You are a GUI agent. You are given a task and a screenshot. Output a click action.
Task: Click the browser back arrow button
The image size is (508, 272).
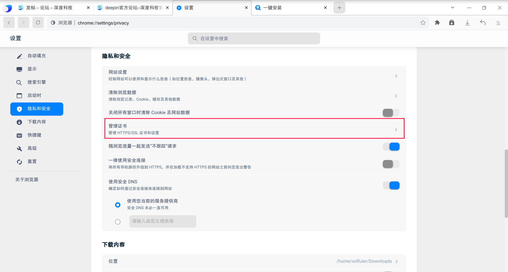pyautogui.click(x=9, y=23)
